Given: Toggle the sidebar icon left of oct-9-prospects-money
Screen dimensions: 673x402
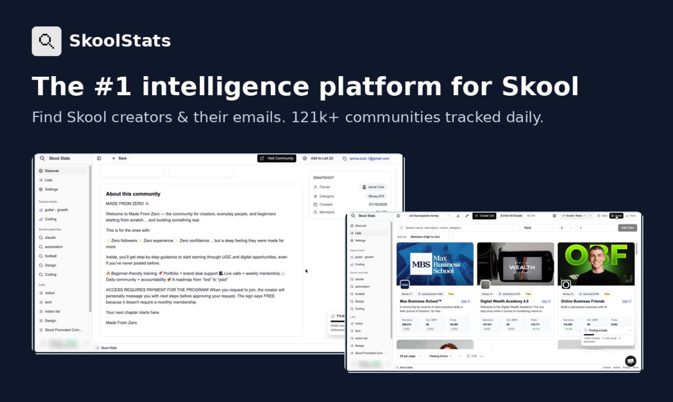Looking at the screenshot, I should coord(399,216).
